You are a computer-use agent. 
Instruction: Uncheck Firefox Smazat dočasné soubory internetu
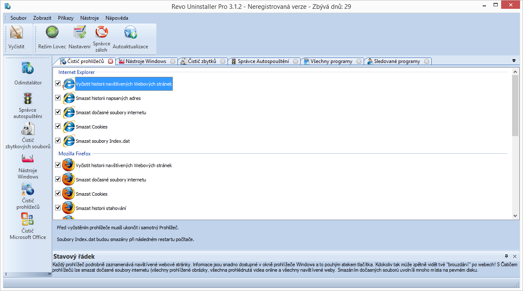pos(58,179)
